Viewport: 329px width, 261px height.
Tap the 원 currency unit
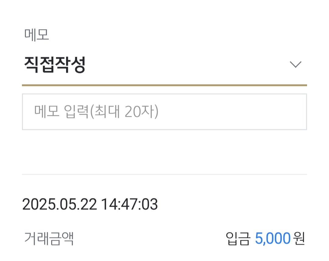coord(299,239)
